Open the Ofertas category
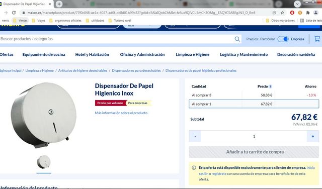The height and width of the screenshot is (189, 322). [x=7, y=55]
